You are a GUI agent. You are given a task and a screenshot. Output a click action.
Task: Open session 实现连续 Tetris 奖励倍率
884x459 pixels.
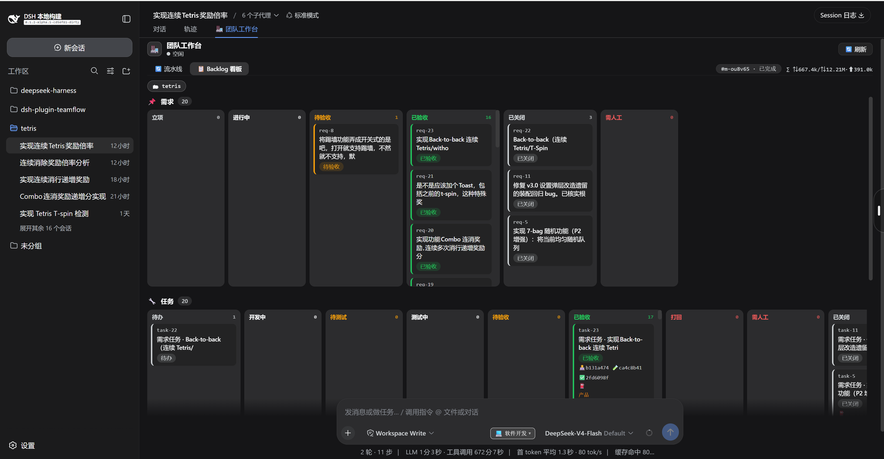70,145
